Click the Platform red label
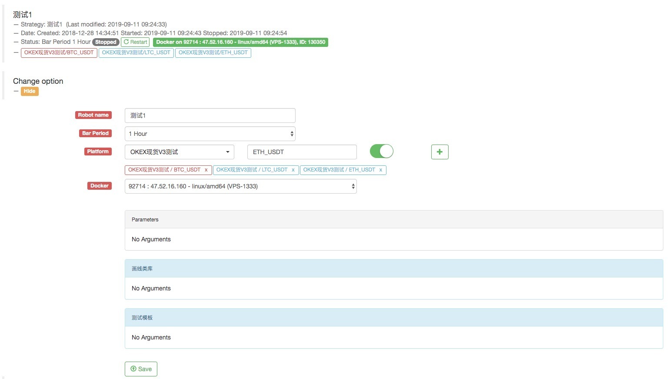 (98, 152)
